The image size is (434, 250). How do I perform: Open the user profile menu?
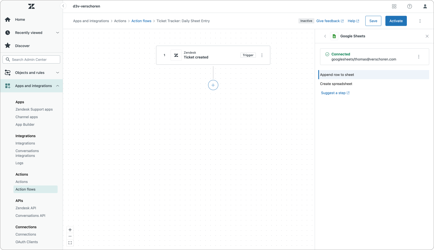click(x=425, y=6)
